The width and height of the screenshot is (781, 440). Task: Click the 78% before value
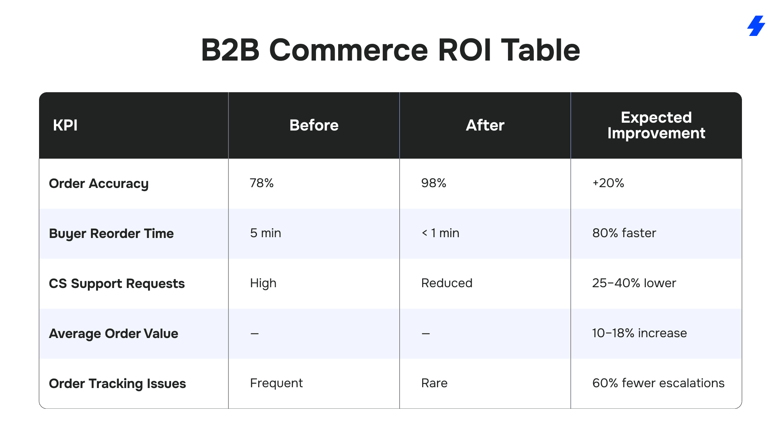tap(262, 183)
